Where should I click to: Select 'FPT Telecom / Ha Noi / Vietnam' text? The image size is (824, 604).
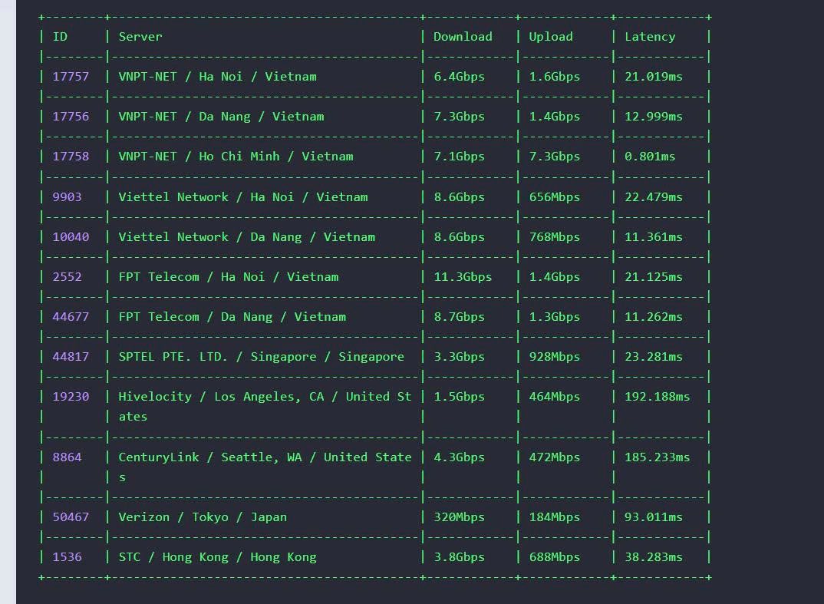(x=229, y=277)
